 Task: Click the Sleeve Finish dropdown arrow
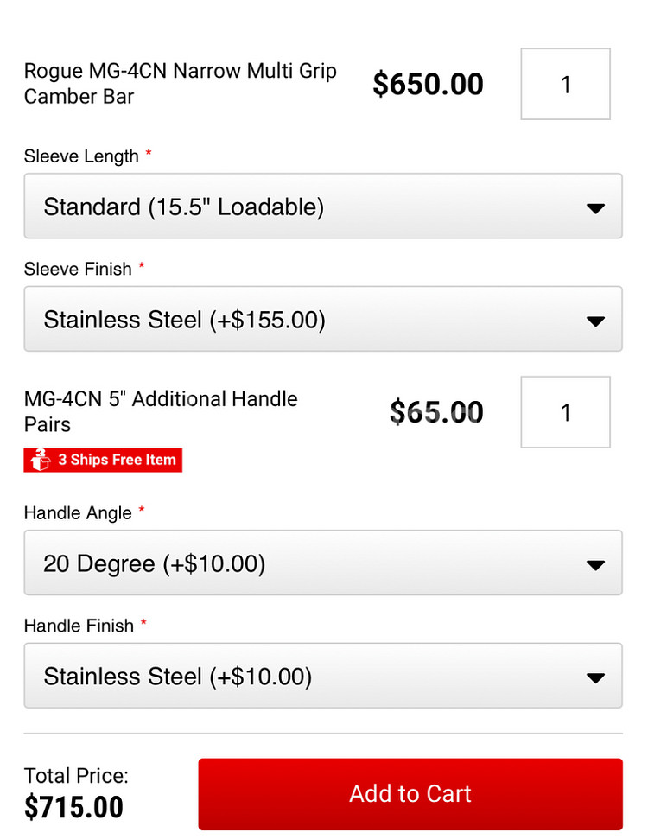click(595, 321)
